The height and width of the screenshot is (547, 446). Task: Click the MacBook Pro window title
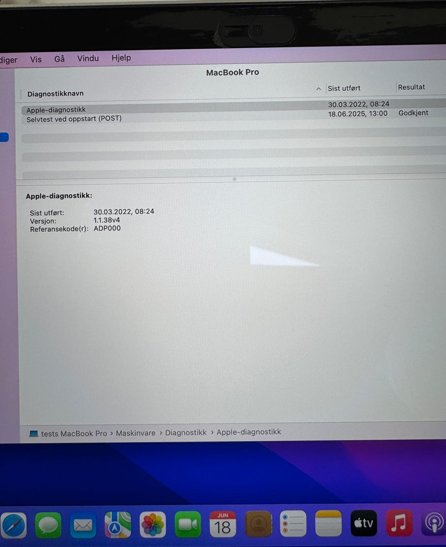(232, 72)
